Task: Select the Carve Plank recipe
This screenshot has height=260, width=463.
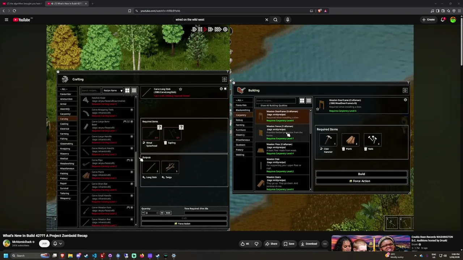Action: (x=107, y=175)
